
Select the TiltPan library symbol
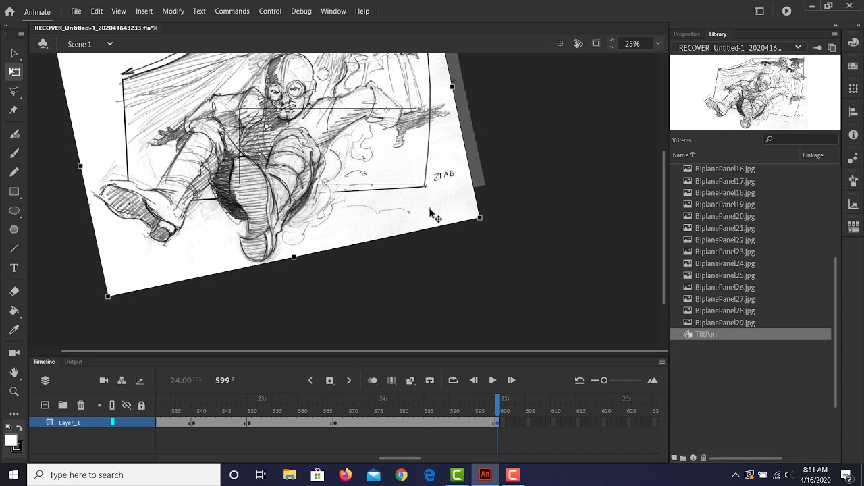706,334
